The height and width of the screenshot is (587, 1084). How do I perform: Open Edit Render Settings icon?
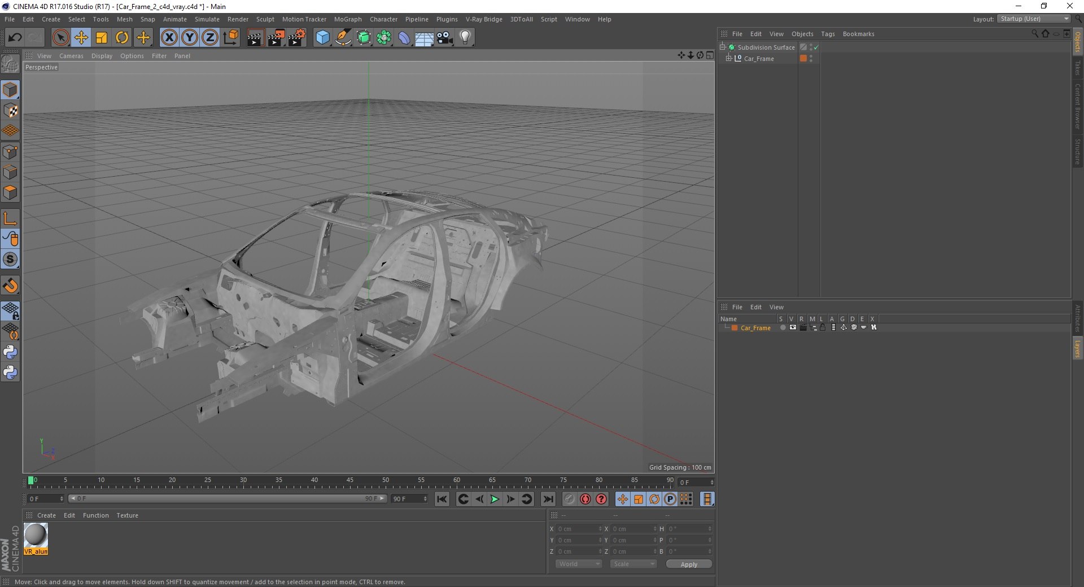(x=296, y=38)
